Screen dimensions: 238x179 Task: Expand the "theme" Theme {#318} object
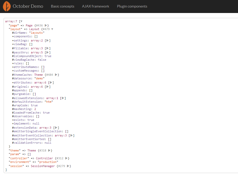[x=49, y=150]
